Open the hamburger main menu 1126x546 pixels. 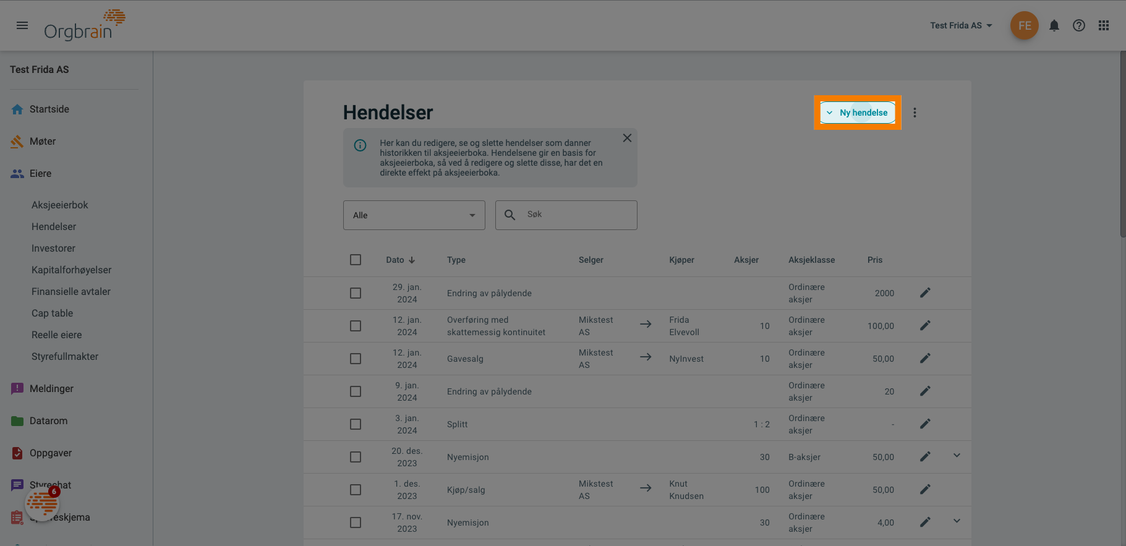click(x=22, y=25)
